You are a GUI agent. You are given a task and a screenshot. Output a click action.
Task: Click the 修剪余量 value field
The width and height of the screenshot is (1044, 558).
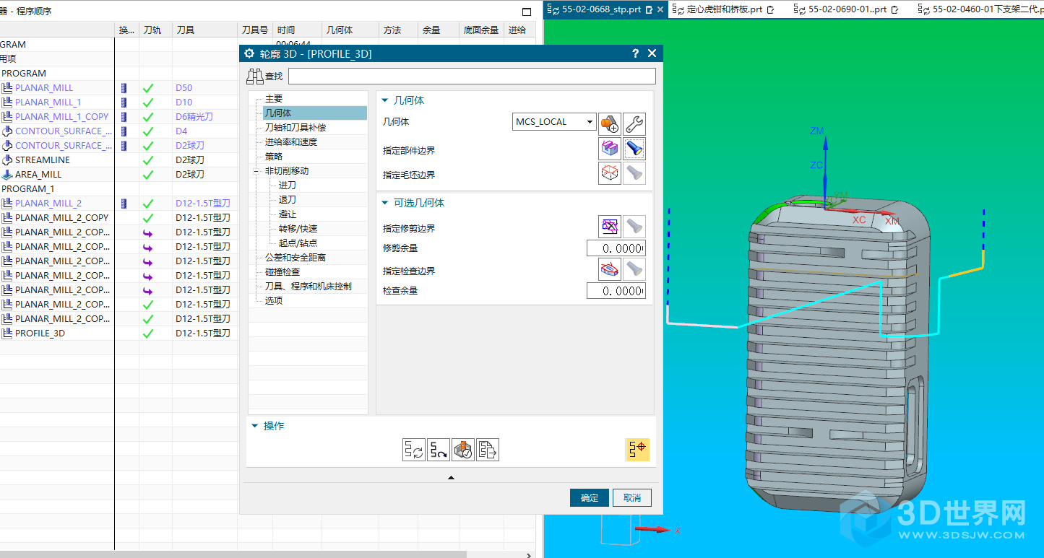[x=616, y=248]
